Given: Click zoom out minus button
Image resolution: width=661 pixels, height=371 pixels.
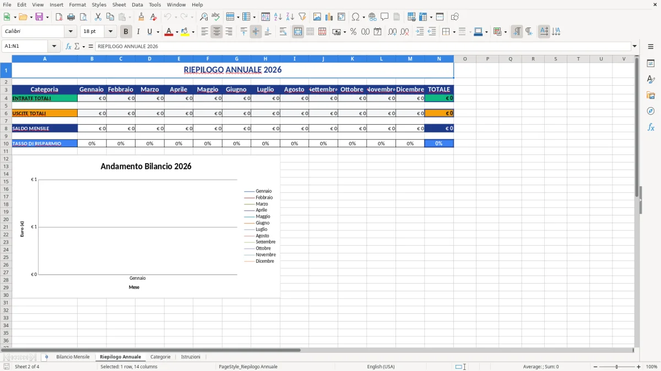Looking at the screenshot, I should (x=595, y=367).
